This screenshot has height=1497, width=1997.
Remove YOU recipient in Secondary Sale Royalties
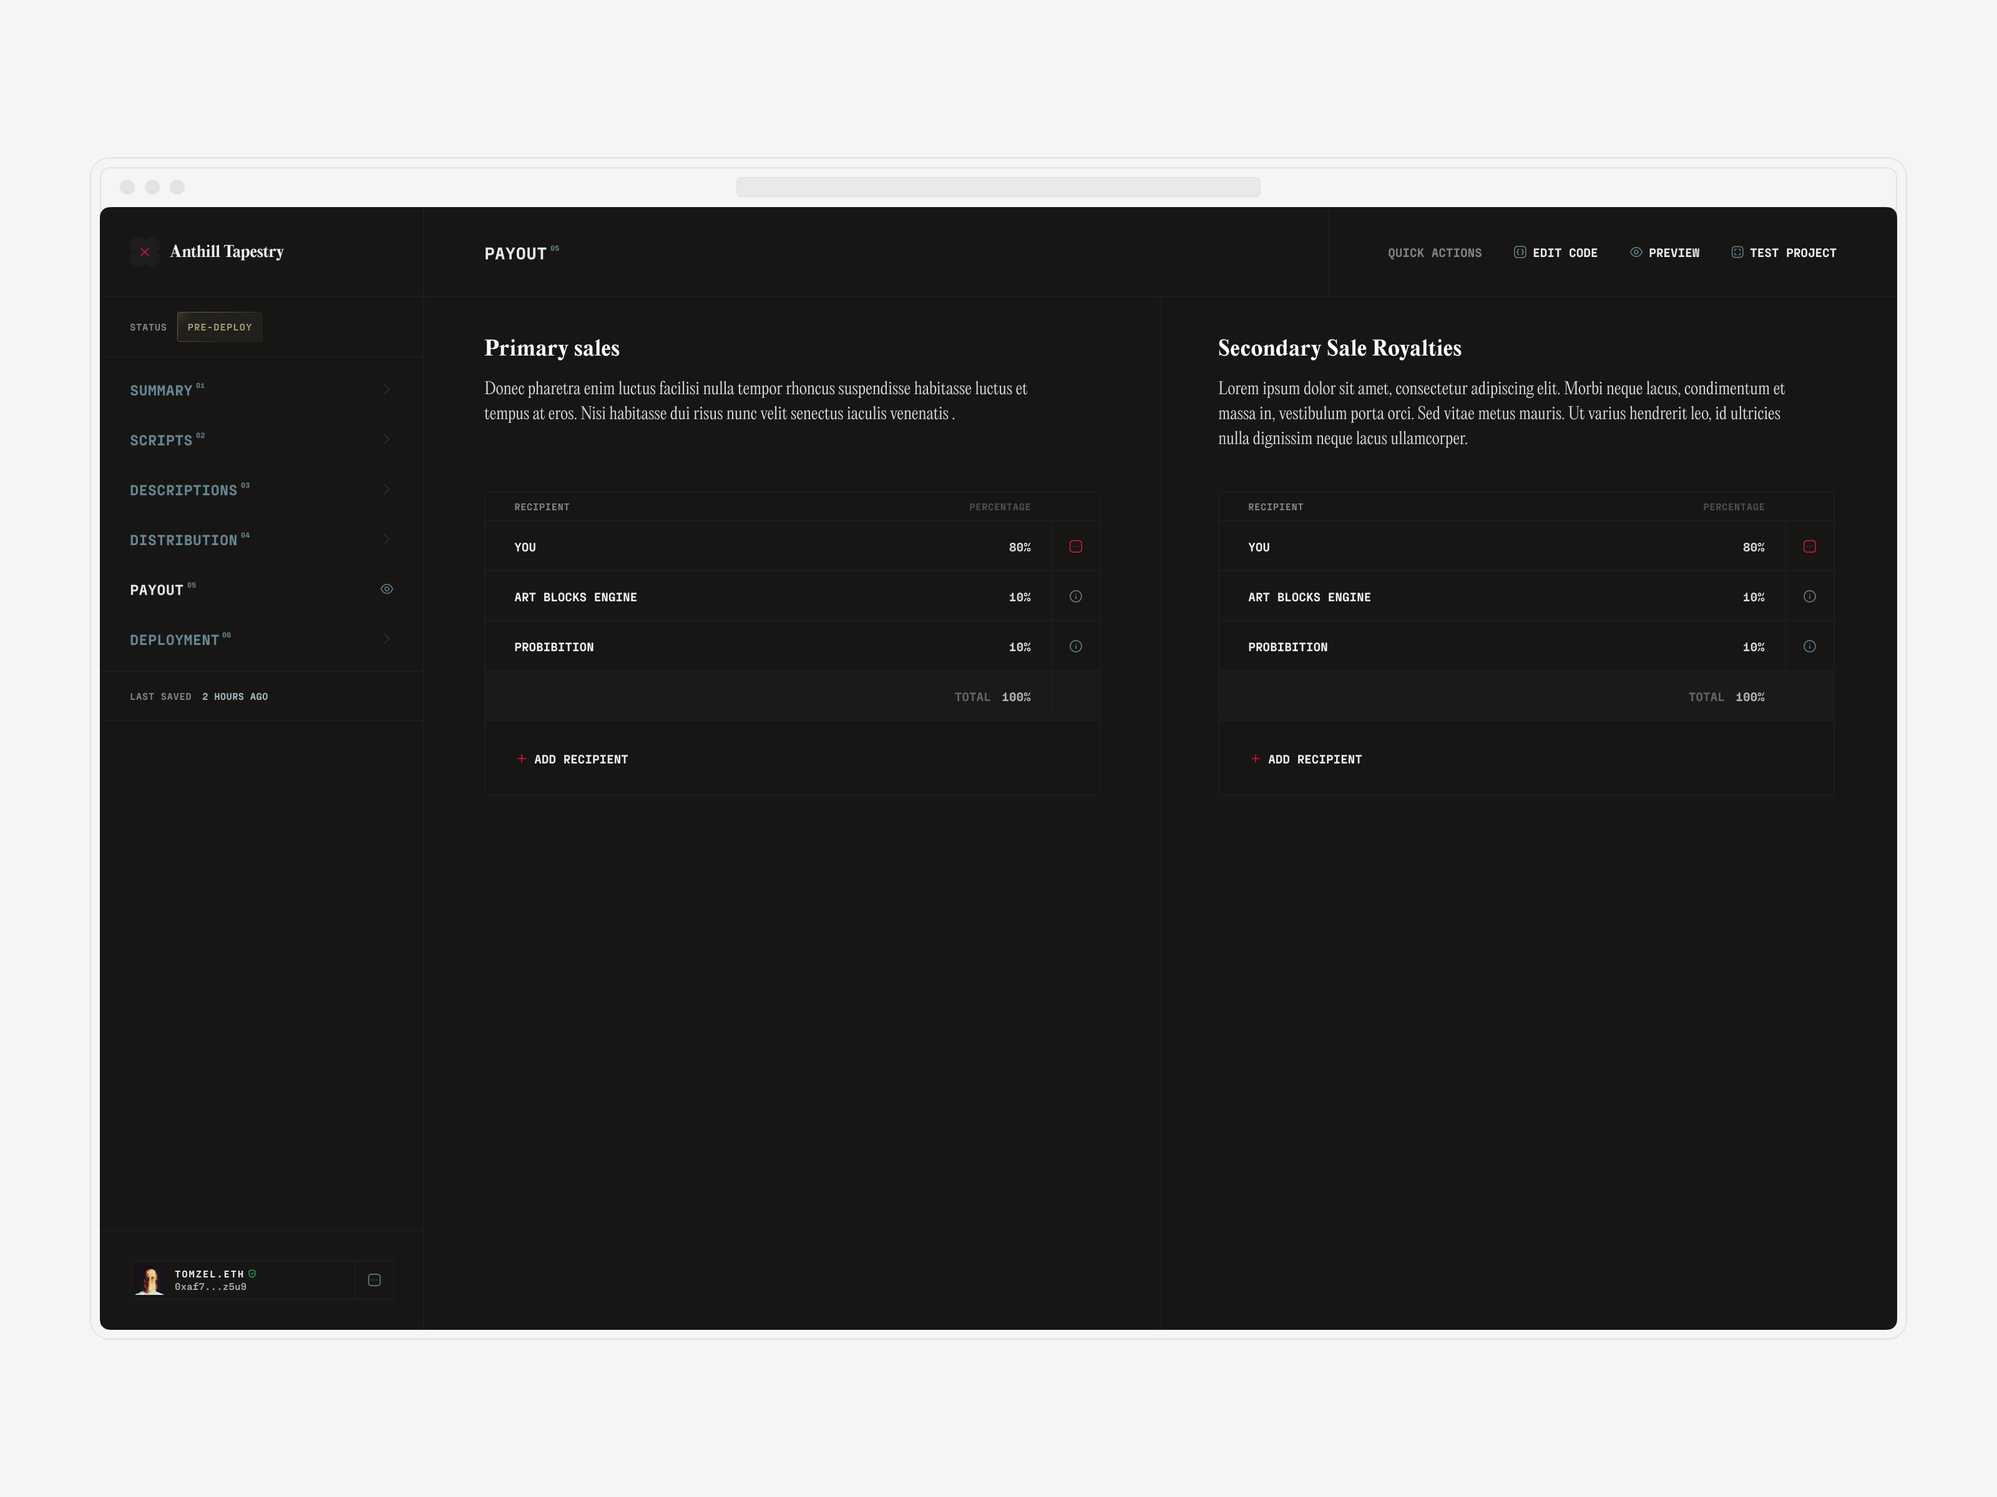click(1809, 547)
